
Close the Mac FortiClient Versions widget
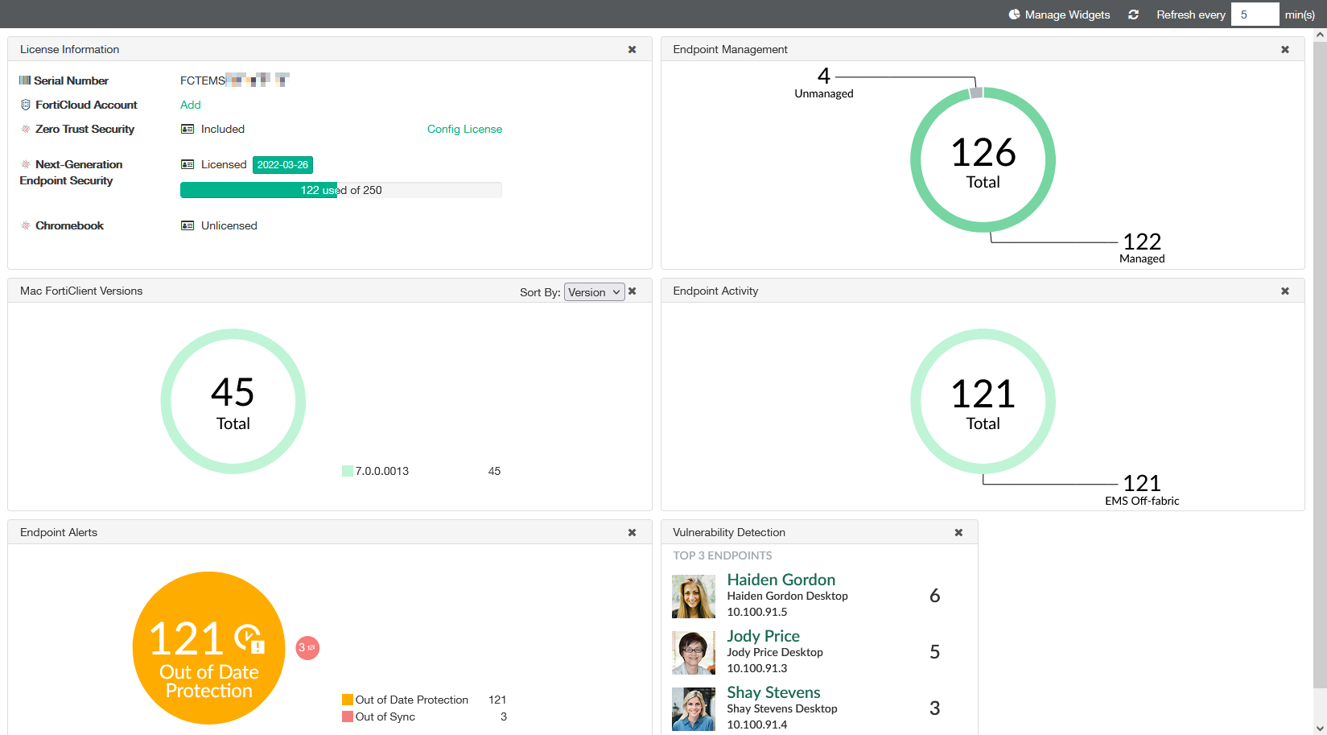click(632, 291)
